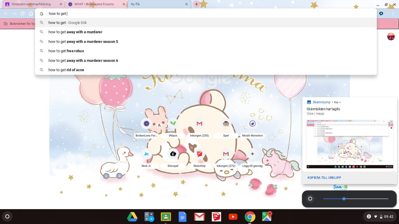Image resolution: width=399 pixels, height=224 pixels.
Task: Go forward with the forward arrow
Action: tap(14, 14)
